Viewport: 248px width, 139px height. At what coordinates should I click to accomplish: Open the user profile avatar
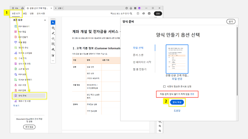coord(139,8)
